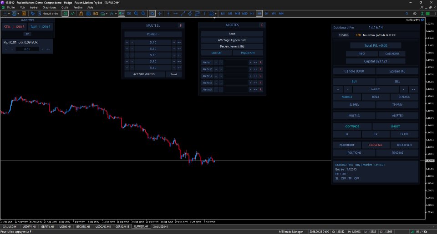
Task: Click the toolbar search magnifier icon
Action: [407, 13]
